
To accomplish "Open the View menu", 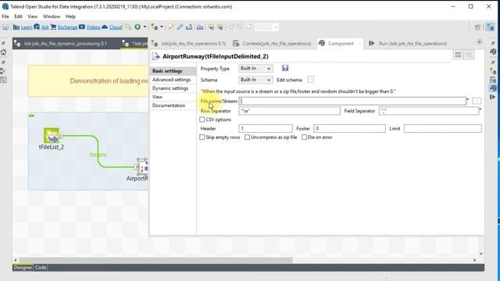I will 32,16.
